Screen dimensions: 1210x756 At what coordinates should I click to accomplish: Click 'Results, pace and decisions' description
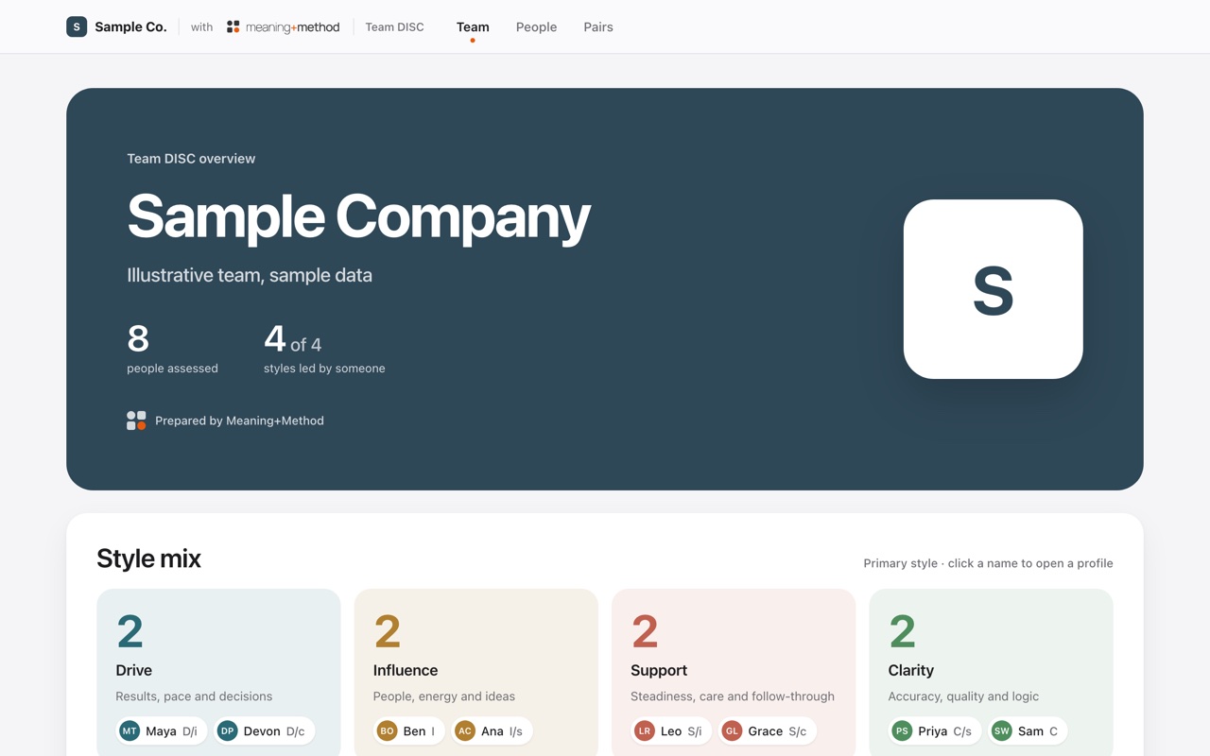194,696
